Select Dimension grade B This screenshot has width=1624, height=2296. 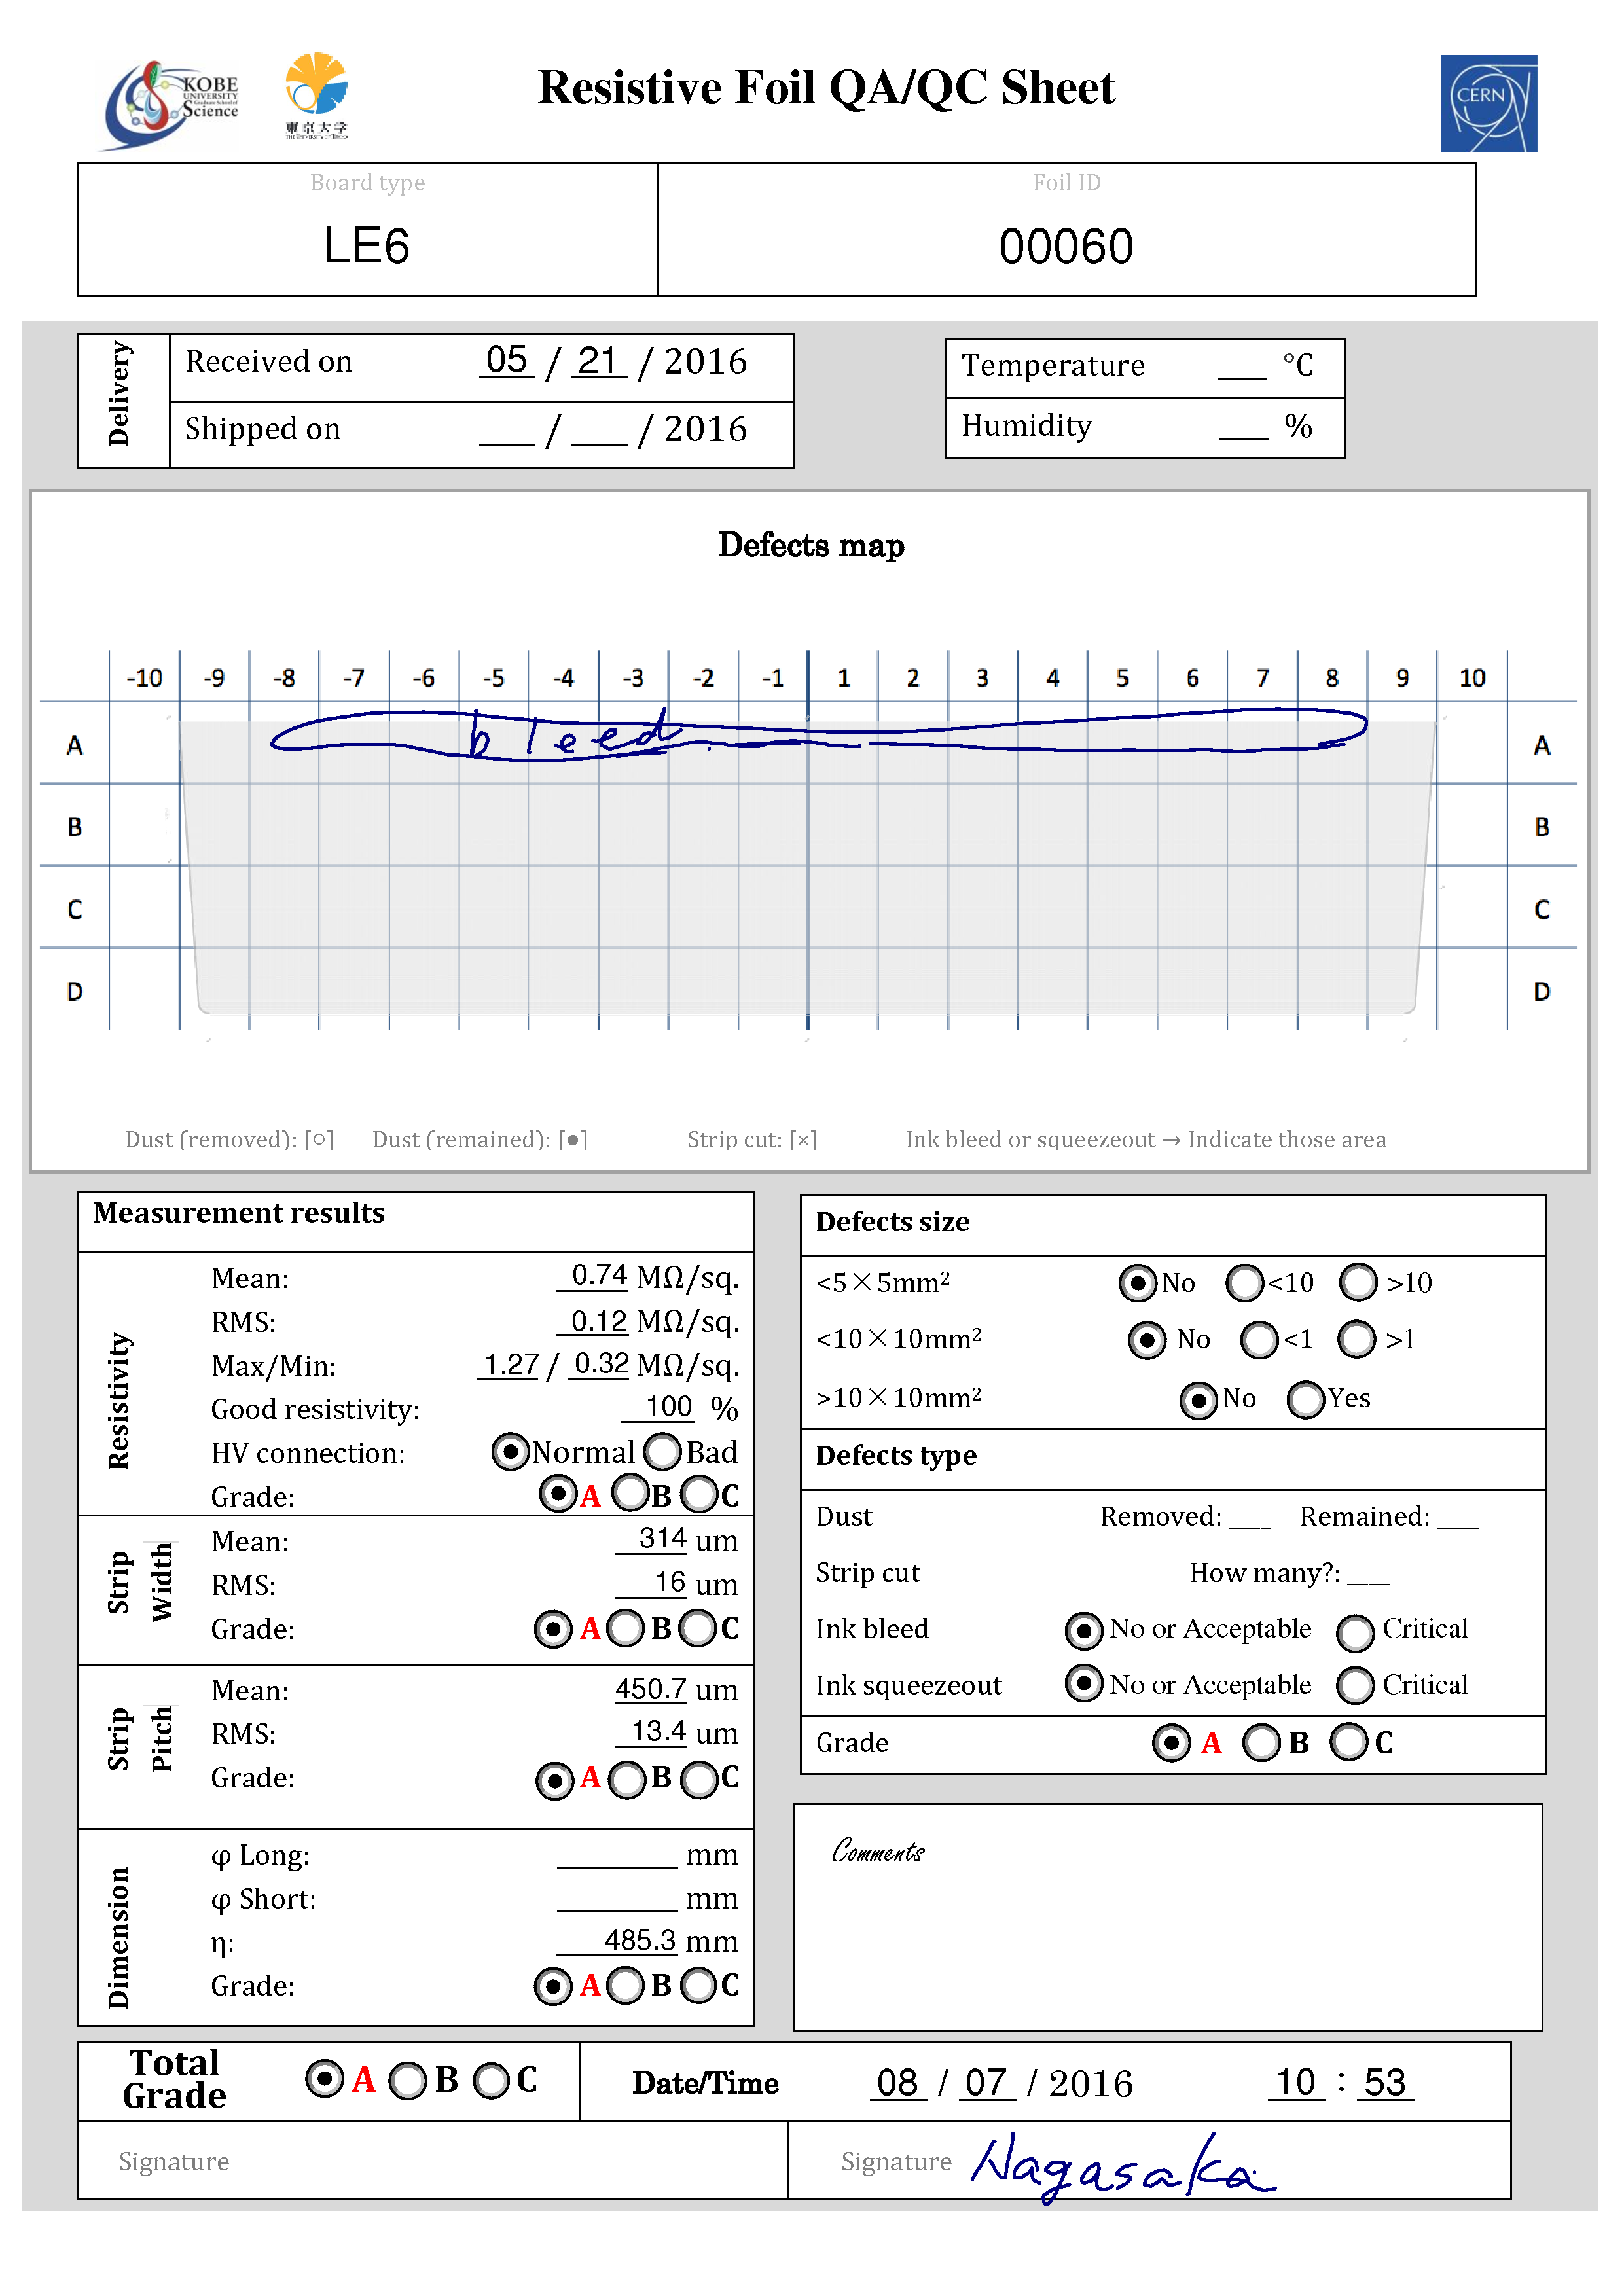[626, 1986]
